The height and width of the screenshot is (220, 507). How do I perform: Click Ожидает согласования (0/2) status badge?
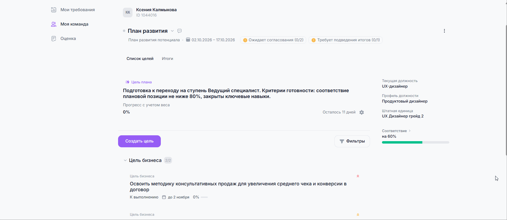click(273, 40)
